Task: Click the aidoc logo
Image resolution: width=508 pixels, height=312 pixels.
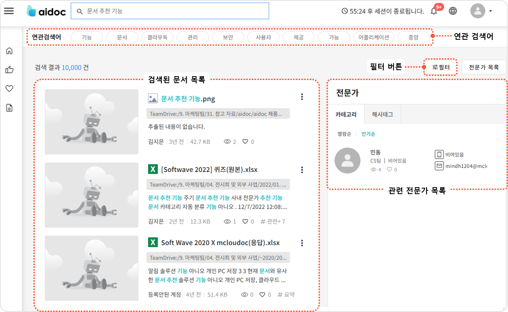Action: (x=46, y=11)
